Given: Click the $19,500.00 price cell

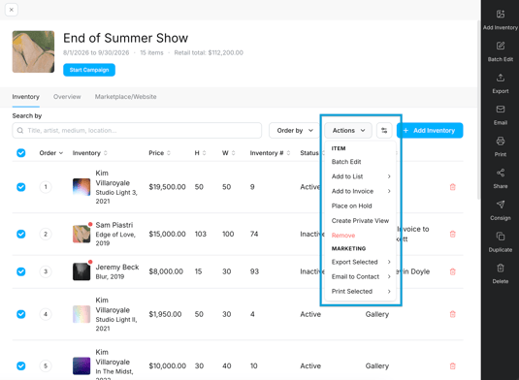Looking at the screenshot, I should (167, 187).
